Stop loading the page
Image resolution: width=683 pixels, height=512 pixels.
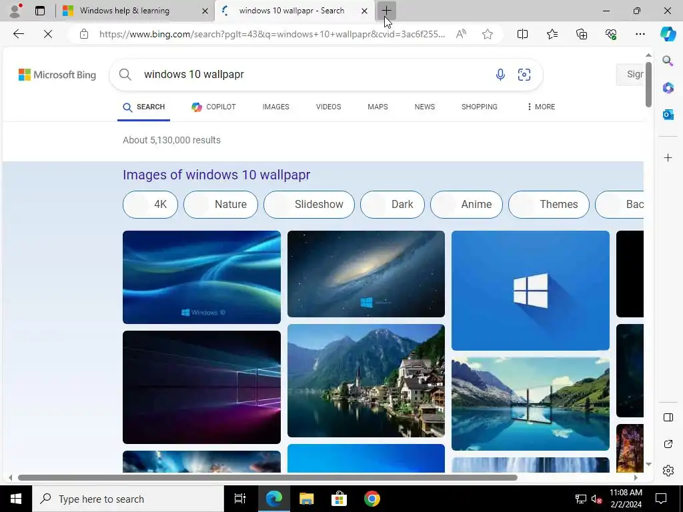48,34
